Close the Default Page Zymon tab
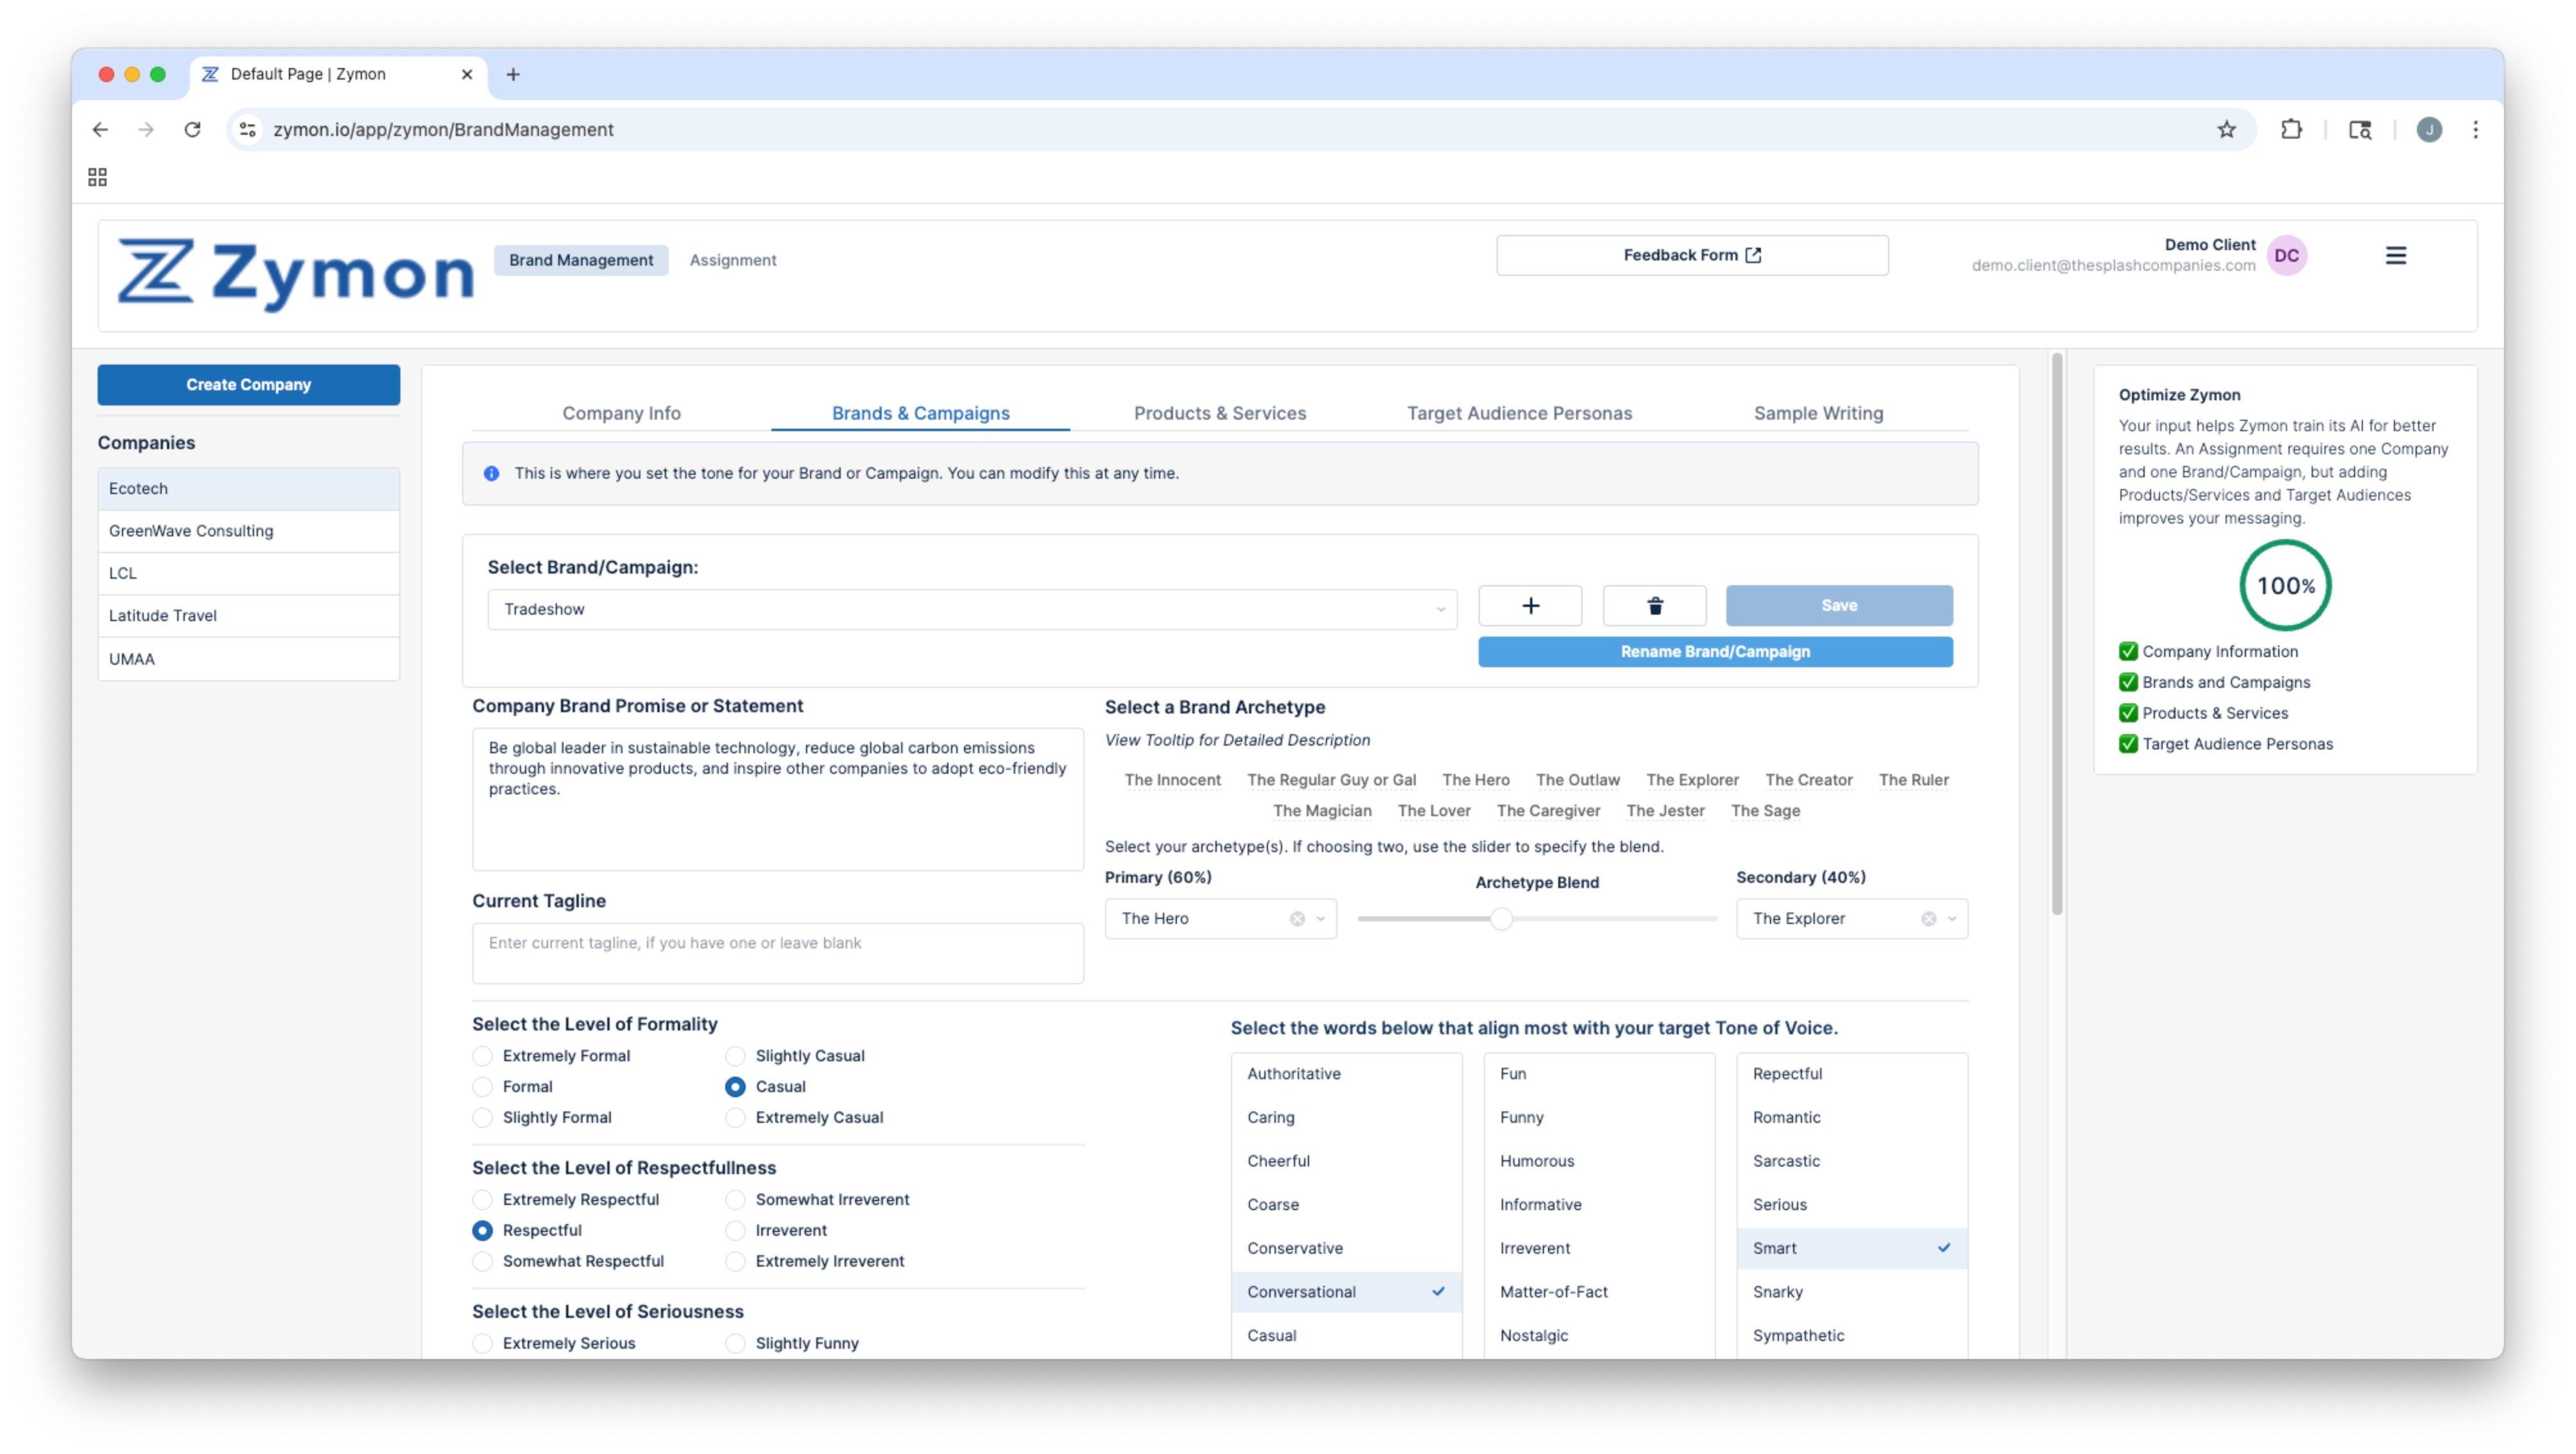 pos(466,74)
